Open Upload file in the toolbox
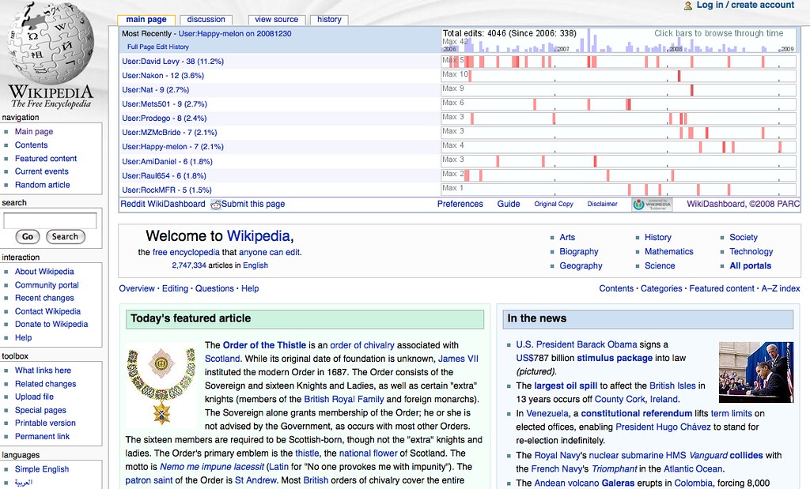 click(x=34, y=397)
